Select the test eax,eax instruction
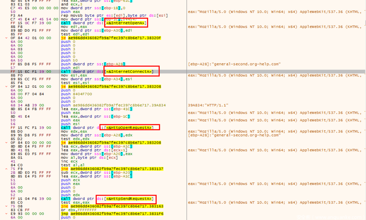This screenshot has width=366, height=220. (x=75, y=202)
